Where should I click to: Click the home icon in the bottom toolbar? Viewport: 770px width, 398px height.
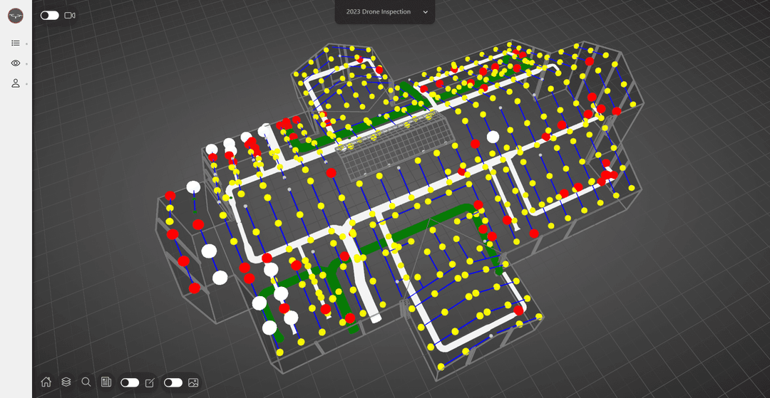[46, 382]
